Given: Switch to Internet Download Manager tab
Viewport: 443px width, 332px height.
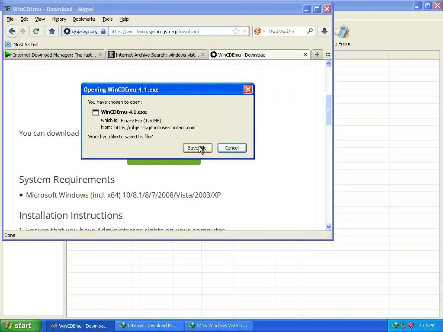Looking at the screenshot, I should pyautogui.click(x=55, y=55).
